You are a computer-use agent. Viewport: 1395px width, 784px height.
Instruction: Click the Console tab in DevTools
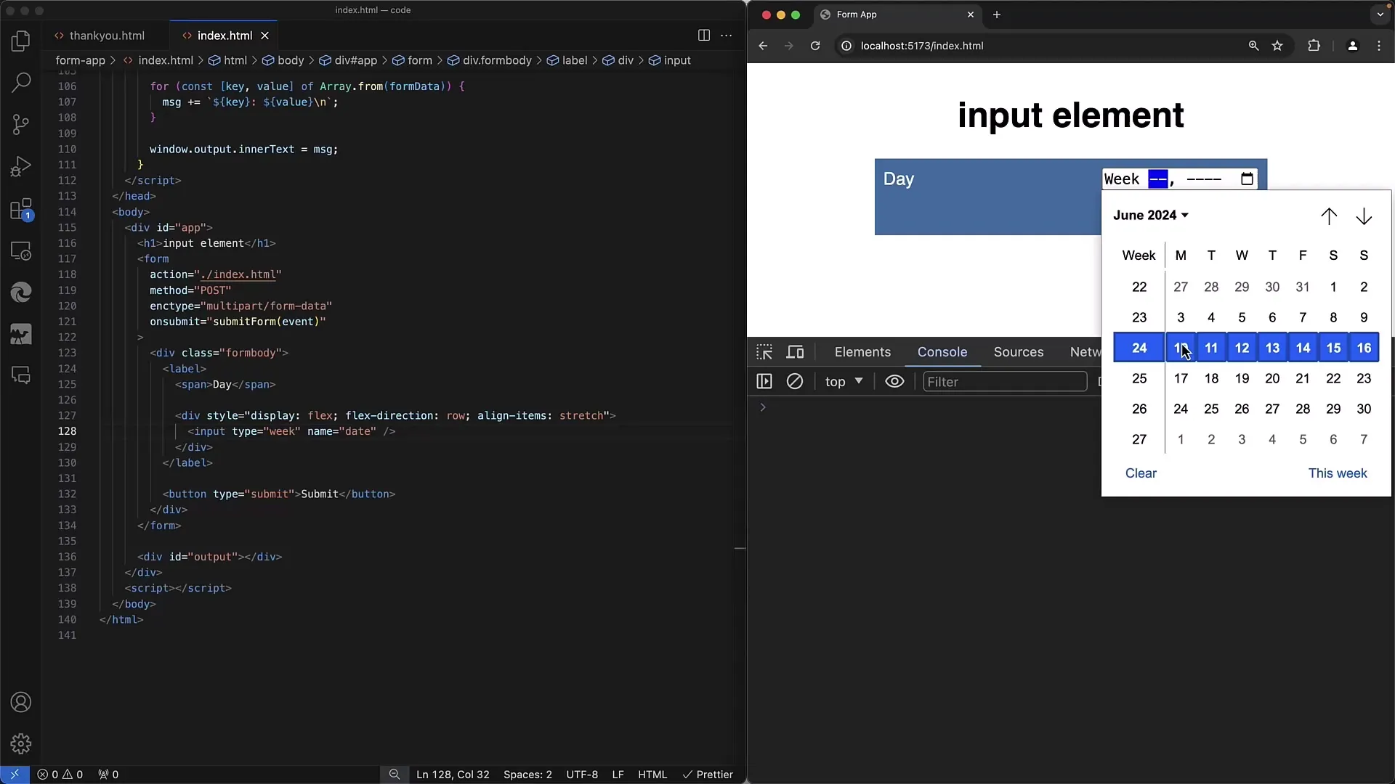[943, 351]
